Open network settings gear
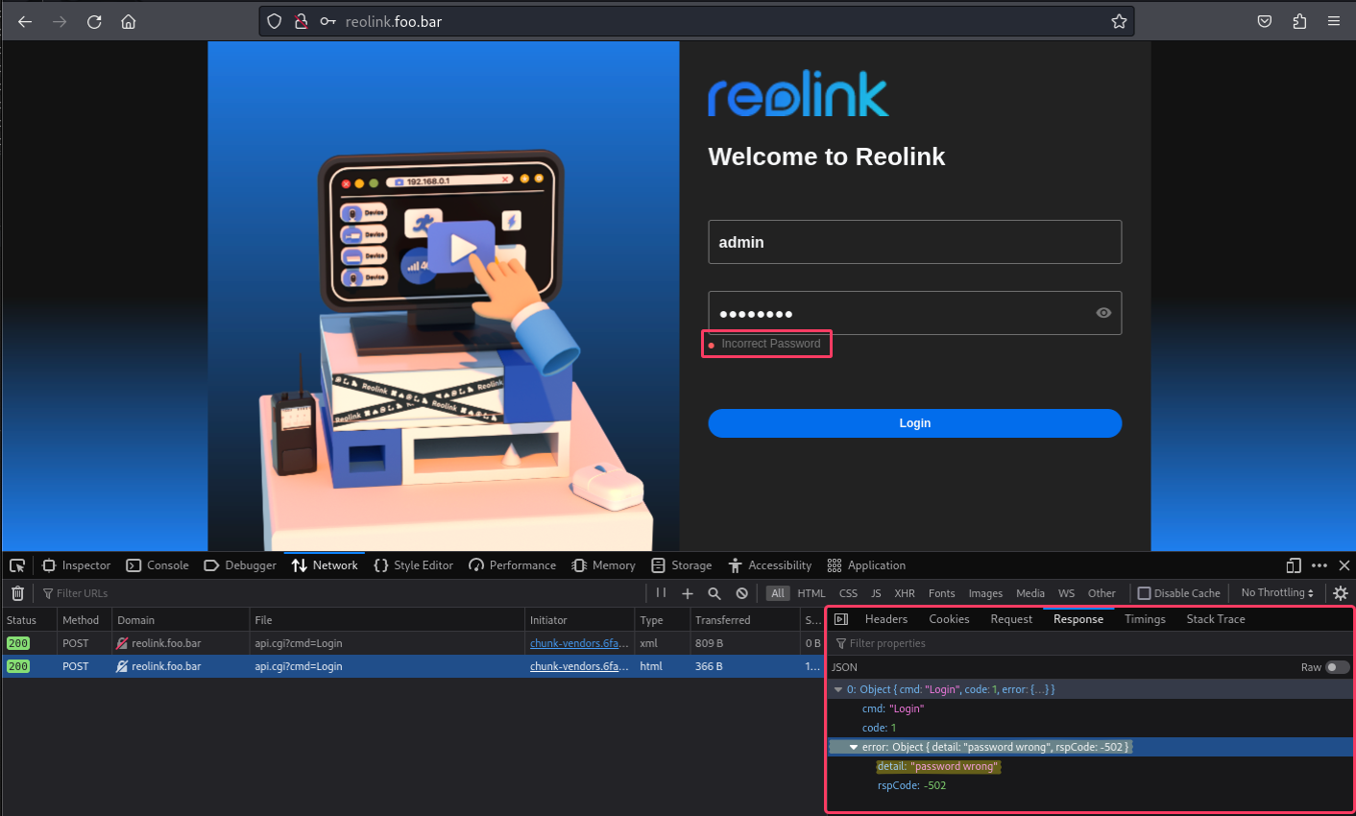Viewport: 1356px width, 816px height. coord(1341,593)
